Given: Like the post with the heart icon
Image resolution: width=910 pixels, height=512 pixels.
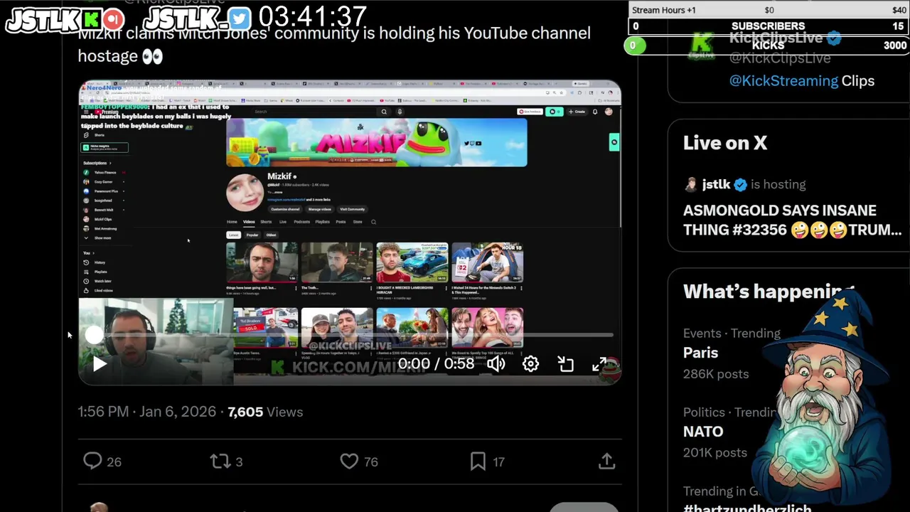Looking at the screenshot, I should [x=349, y=462].
